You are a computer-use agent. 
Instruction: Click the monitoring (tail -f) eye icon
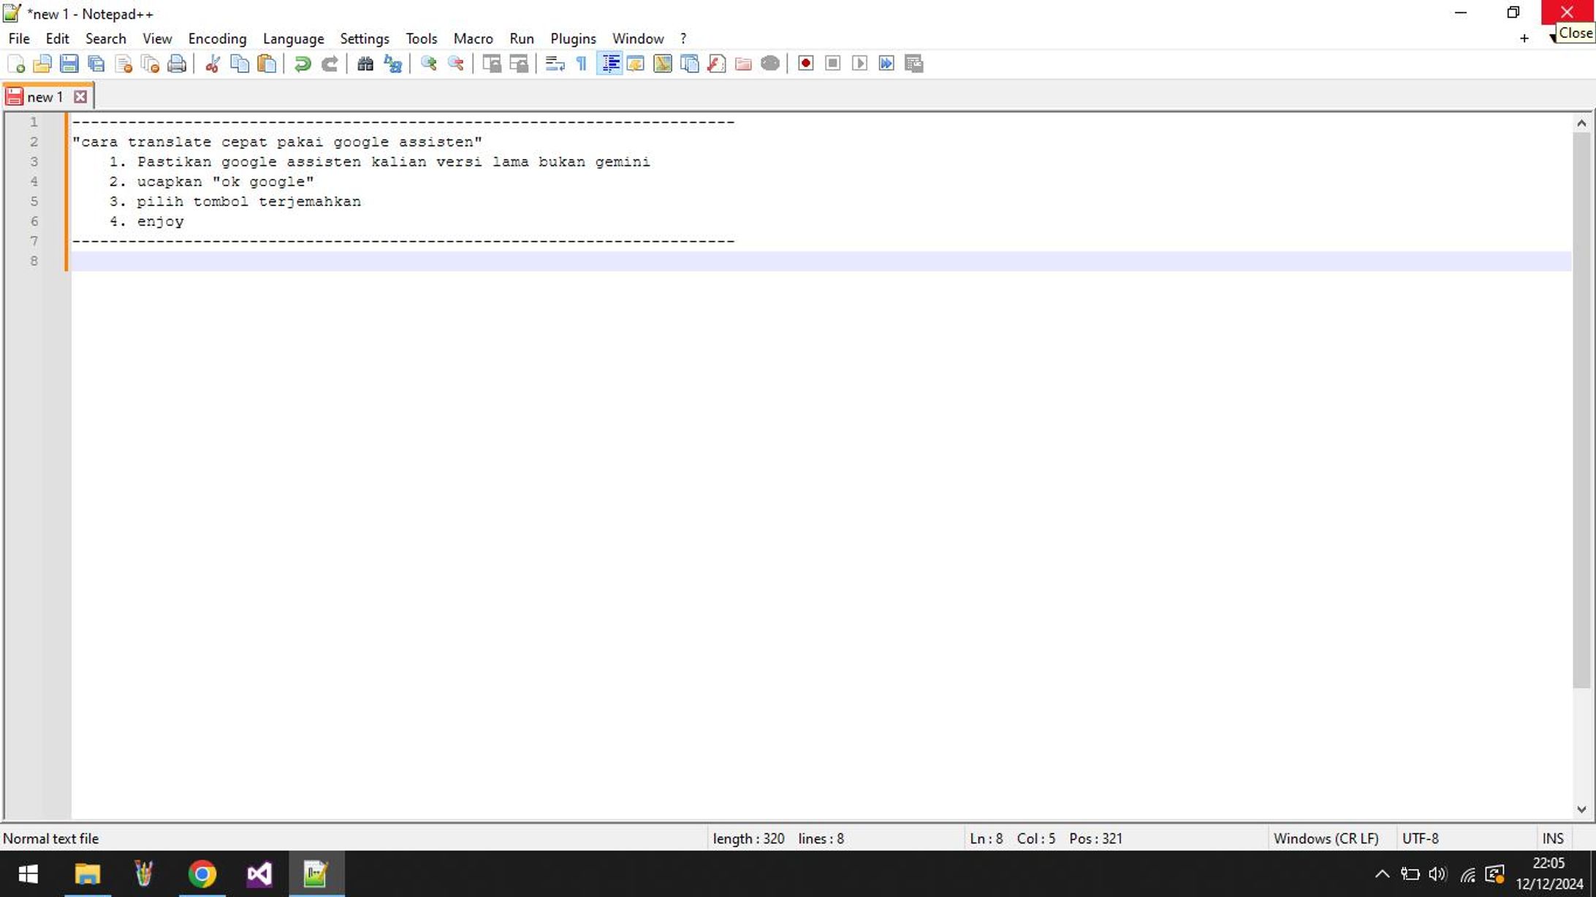[x=770, y=64]
